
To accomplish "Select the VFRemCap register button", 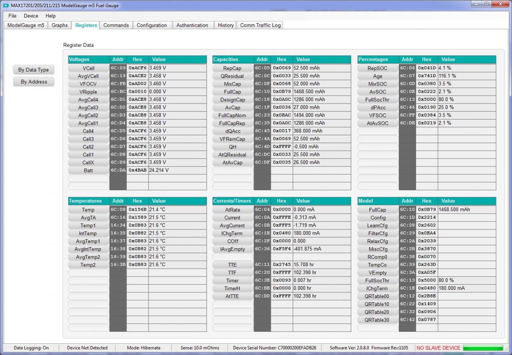I will (x=233, y=139).
